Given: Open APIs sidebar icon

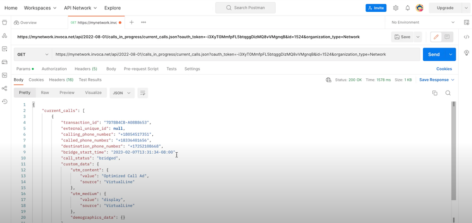Looking at the screenshot, I should point(5,36).
